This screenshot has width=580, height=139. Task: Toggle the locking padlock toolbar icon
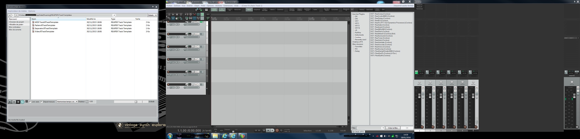(x=177, y=18)
